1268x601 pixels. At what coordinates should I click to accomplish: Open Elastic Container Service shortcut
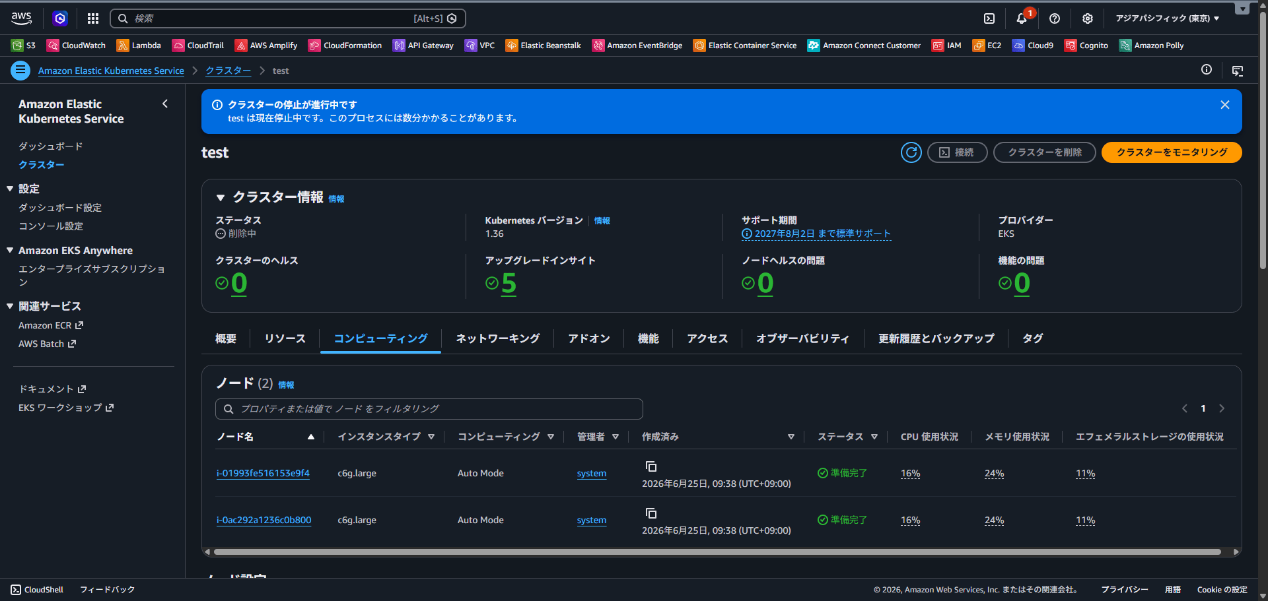click(x=745, y=46)
